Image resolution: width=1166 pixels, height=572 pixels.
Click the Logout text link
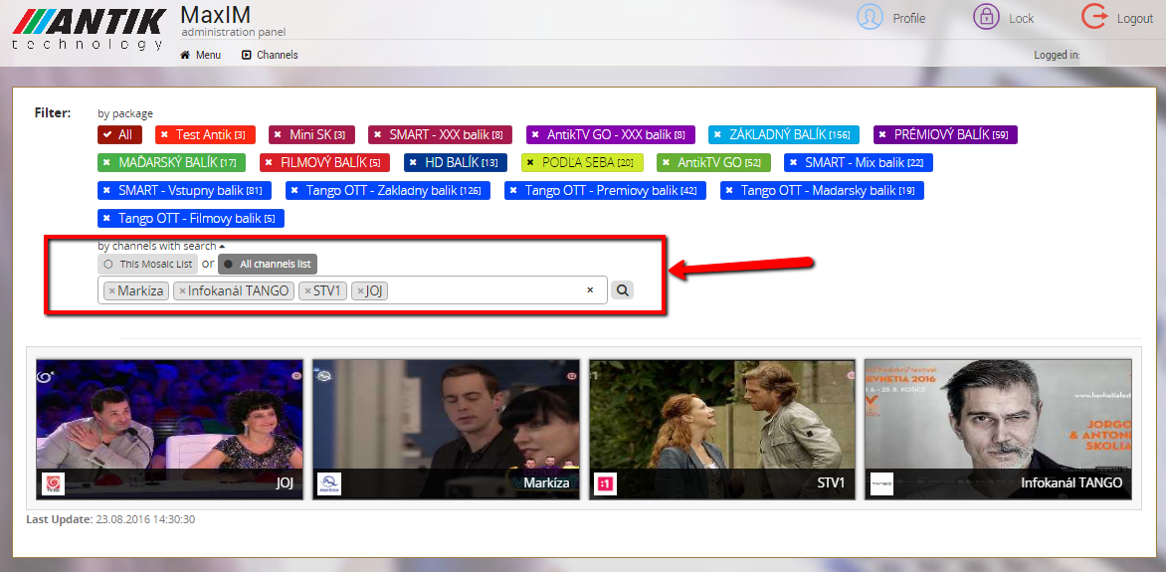click(1135, 19)
